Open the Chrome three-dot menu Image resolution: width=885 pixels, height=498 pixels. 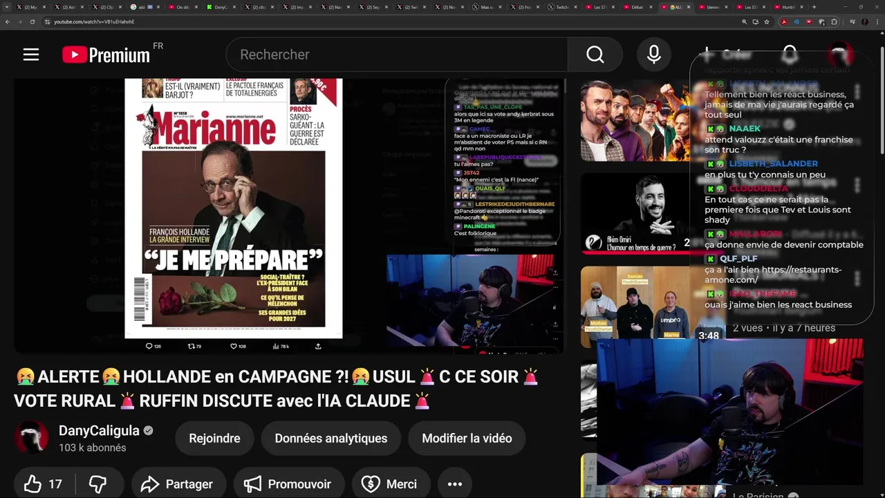(x=877, y=21)
